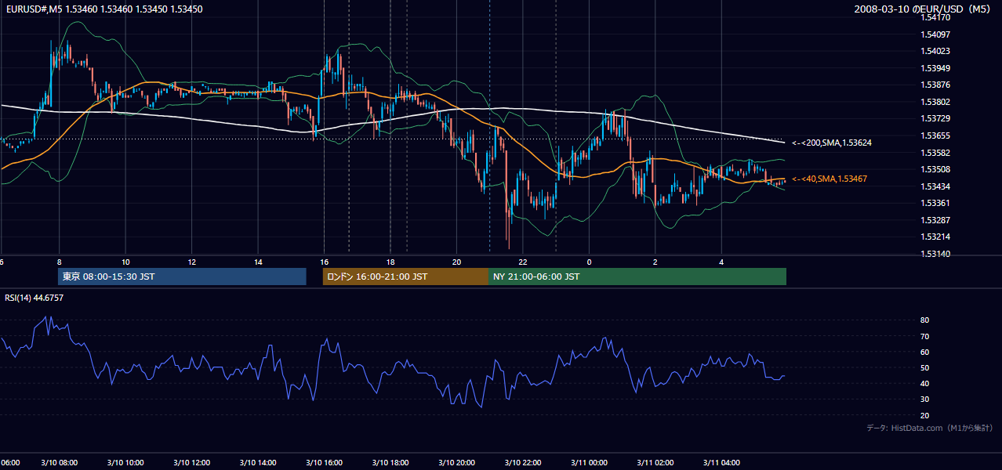
Task: Click price level 1.53434 on the axis
Action: [935, 186]
